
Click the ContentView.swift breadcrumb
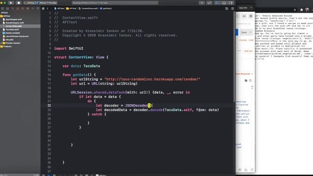coord(88,9)
